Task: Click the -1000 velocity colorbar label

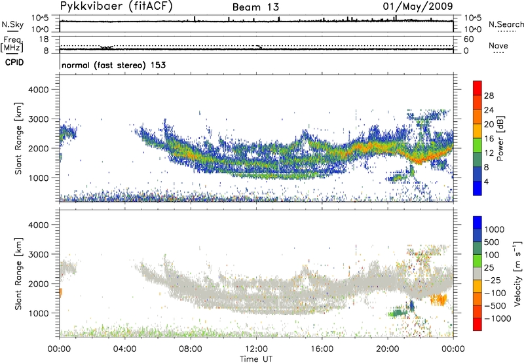Action: click(x=497, y=318)
